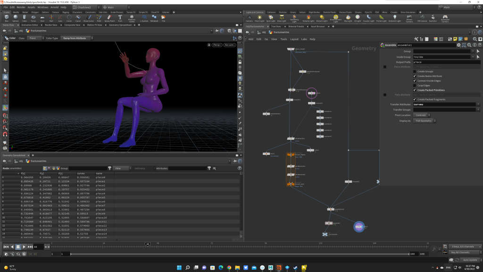The height and width of the screenshot is (272, 483).
Task: Enable the Create Groups checkbox
Action: (415, 71)
